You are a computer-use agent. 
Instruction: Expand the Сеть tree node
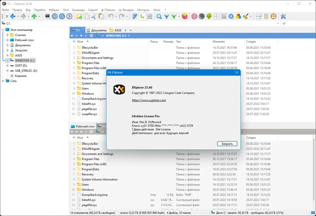pos(3,81)
